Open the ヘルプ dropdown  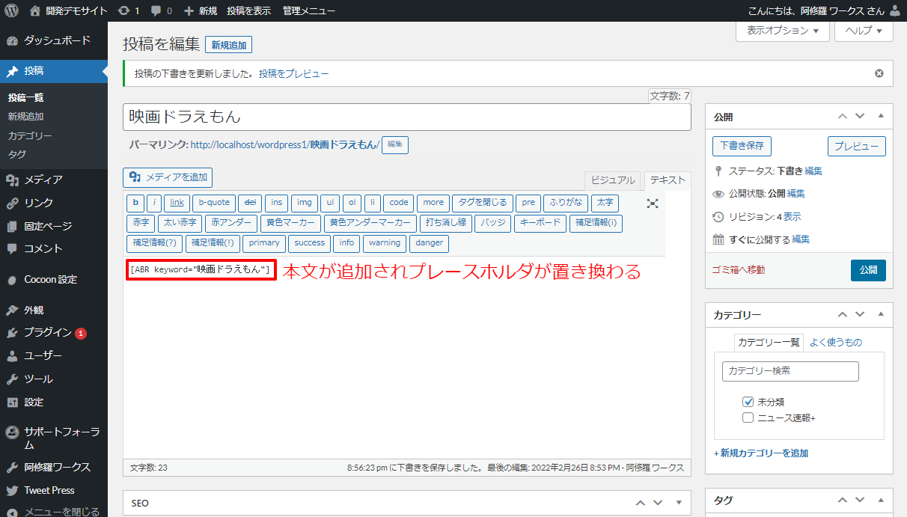(x=864, y=30)
